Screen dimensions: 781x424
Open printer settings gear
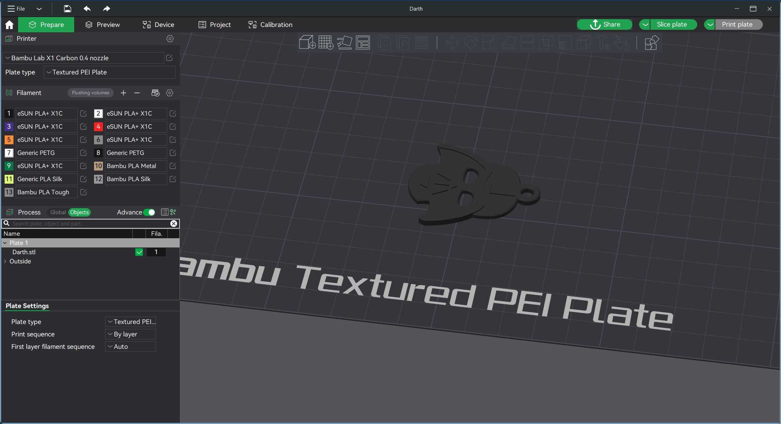[x=170, y=39]
